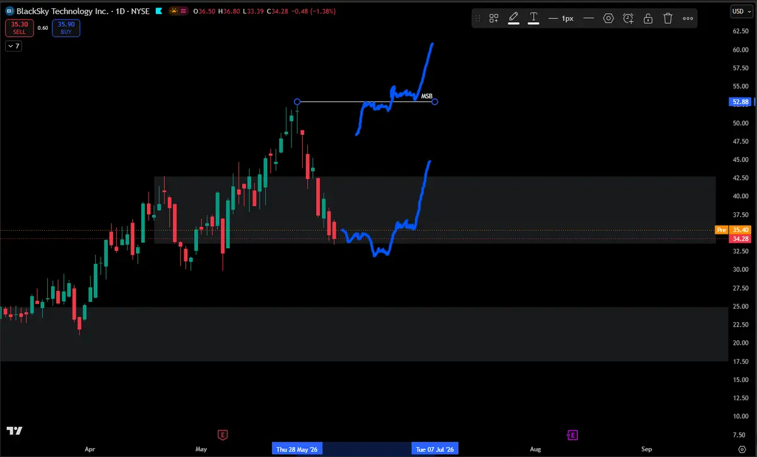The width and height of the screenshot is (757, 457).
Task: Click the red E earnings marker in May
Action: pyautogui.click(x=222, y=434)
